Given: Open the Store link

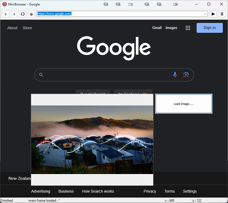Looking at the screenshot, I should click(27, 28).
